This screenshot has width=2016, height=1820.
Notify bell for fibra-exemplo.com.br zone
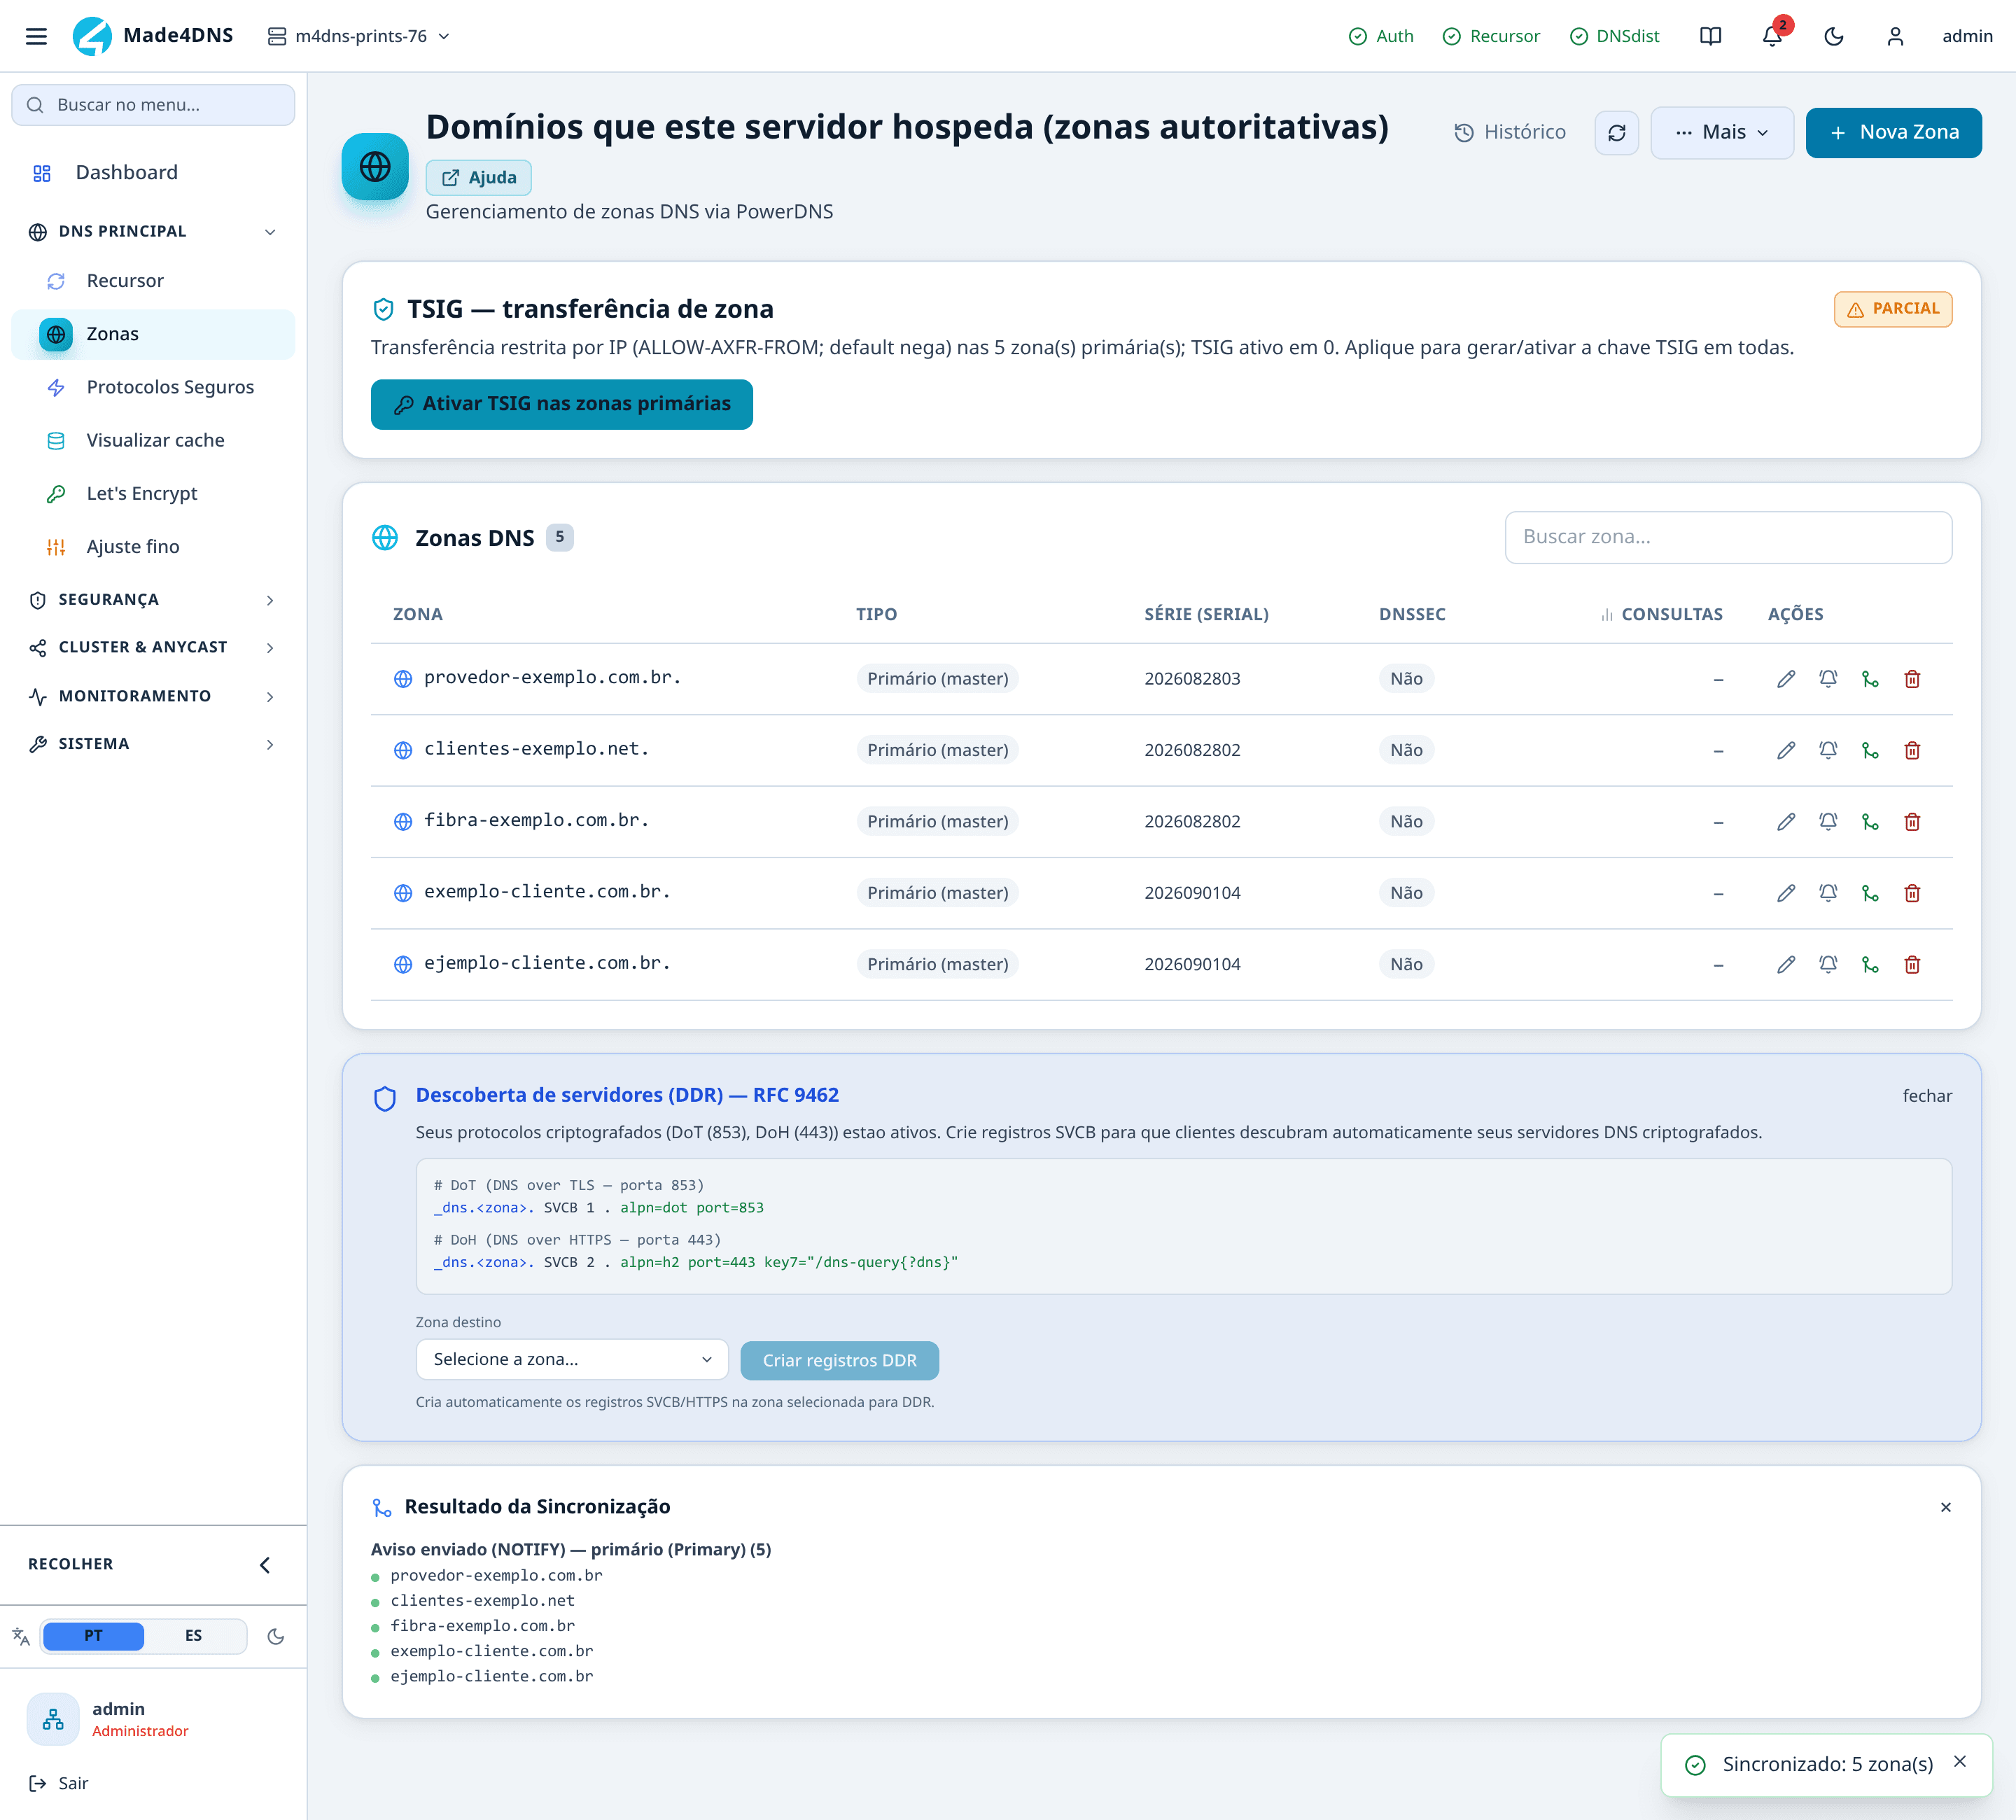click(x=1828, y=822)
